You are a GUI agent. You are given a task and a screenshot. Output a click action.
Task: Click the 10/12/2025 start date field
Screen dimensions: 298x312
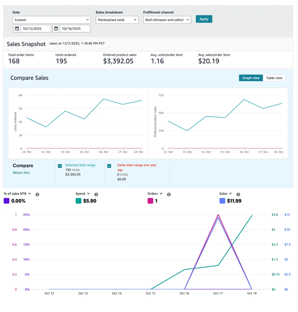coord(36,29)
